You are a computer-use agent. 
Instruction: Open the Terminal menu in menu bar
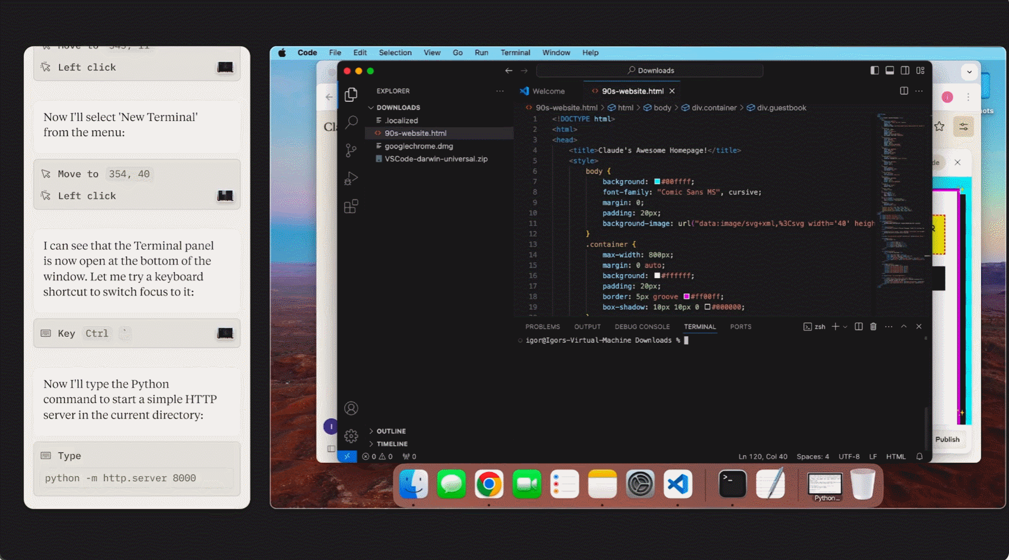coord(515,53)
